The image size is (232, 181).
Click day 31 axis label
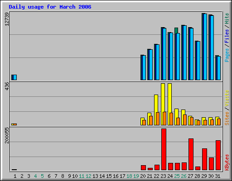point(217,176)
